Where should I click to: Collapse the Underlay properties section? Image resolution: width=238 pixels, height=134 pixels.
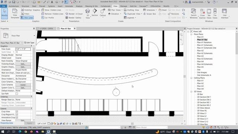pos(31,97)
